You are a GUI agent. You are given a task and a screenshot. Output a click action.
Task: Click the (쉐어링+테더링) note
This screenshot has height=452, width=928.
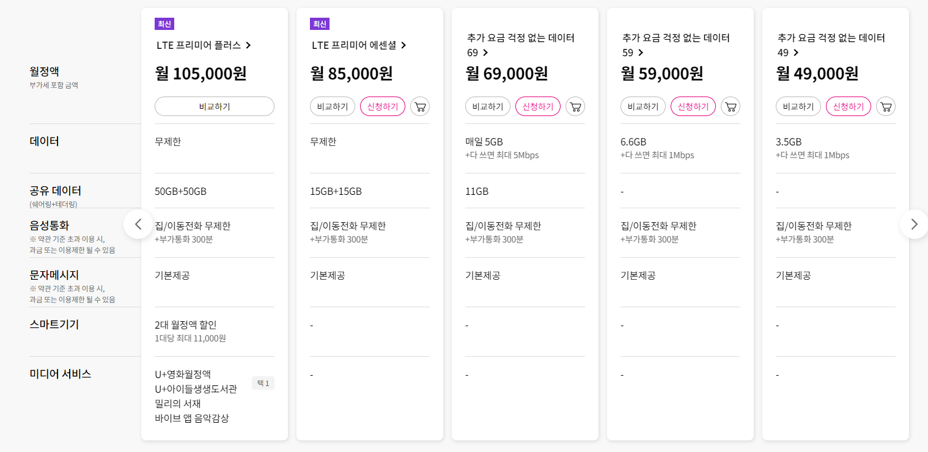[53, 204]
